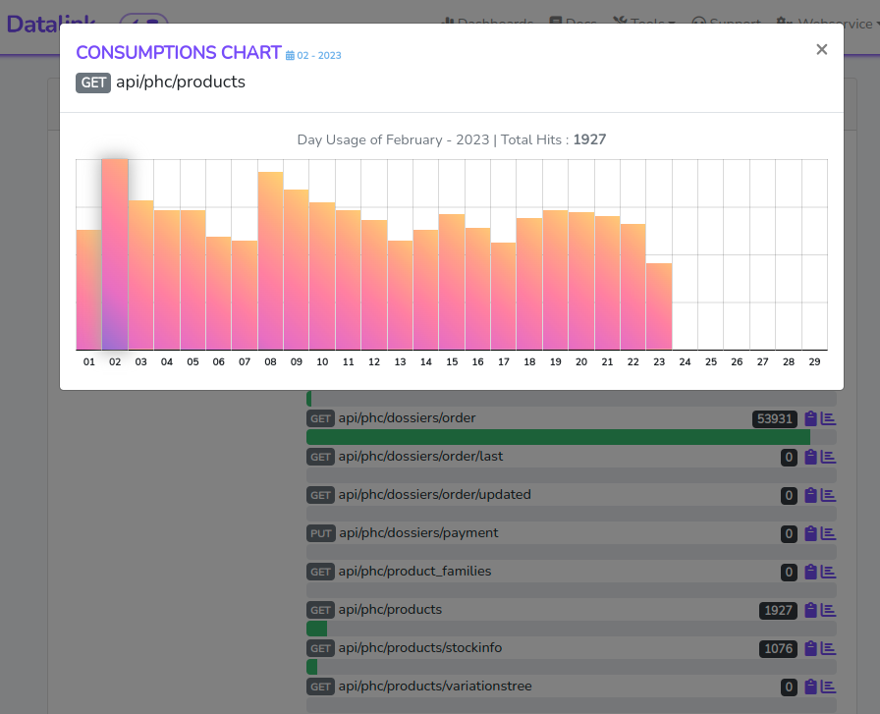
Task: Click clipboard icon for api/phc/dossiers/order/updated
Action: [810, 495]
